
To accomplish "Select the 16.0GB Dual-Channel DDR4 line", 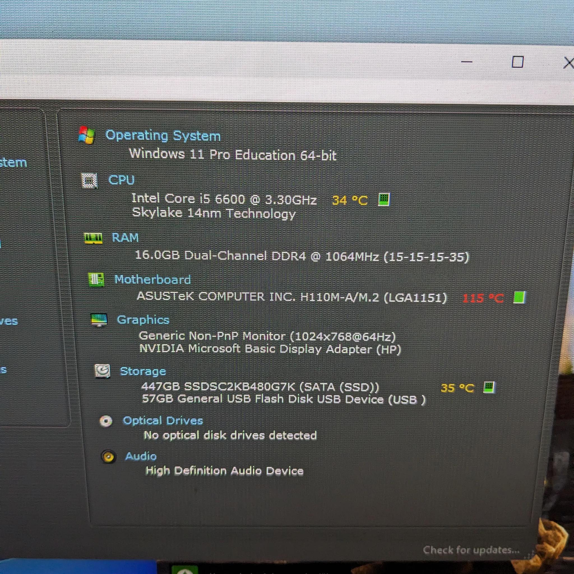I will (x=302, y=256).
